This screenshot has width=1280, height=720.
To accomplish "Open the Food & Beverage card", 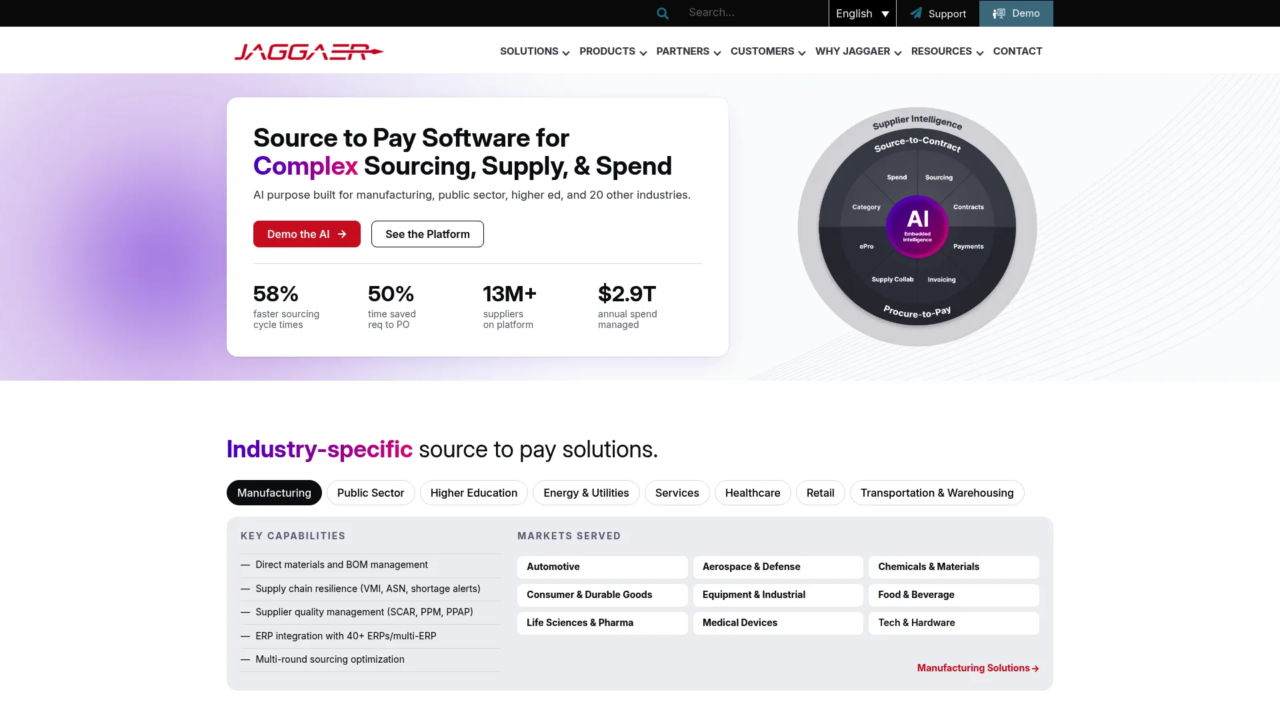I will pos(954,595).
